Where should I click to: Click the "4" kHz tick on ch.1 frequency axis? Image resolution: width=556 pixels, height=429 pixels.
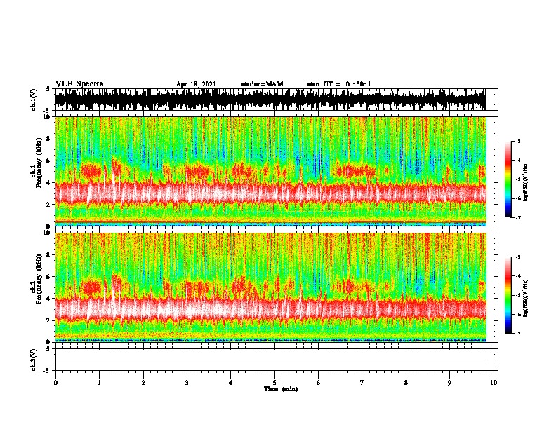coord(49,183)
